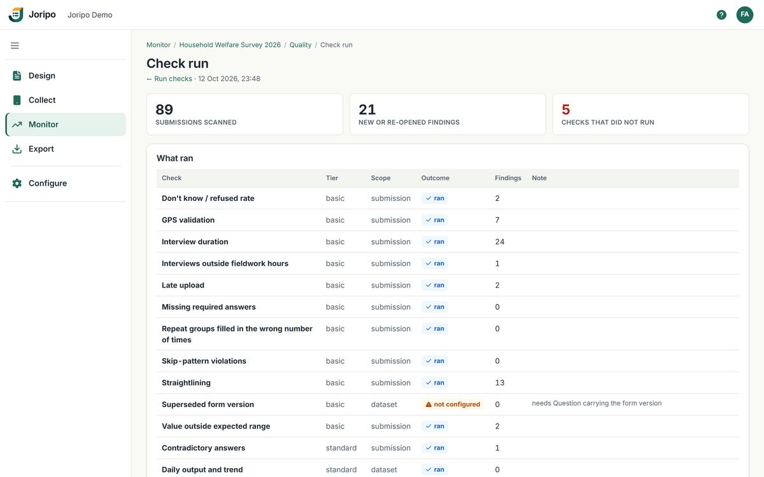Select Interviews outside fieldwork hours check
Image resolution: width=764 pixels, height=477 pixels.
pos(225,263)
